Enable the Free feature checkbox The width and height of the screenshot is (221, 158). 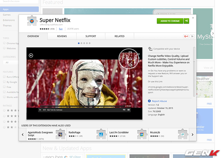coord(4,87)
